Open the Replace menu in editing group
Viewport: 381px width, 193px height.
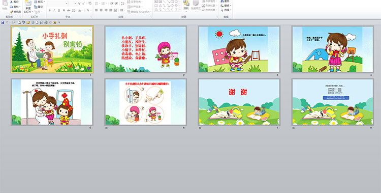click(226, 6)
